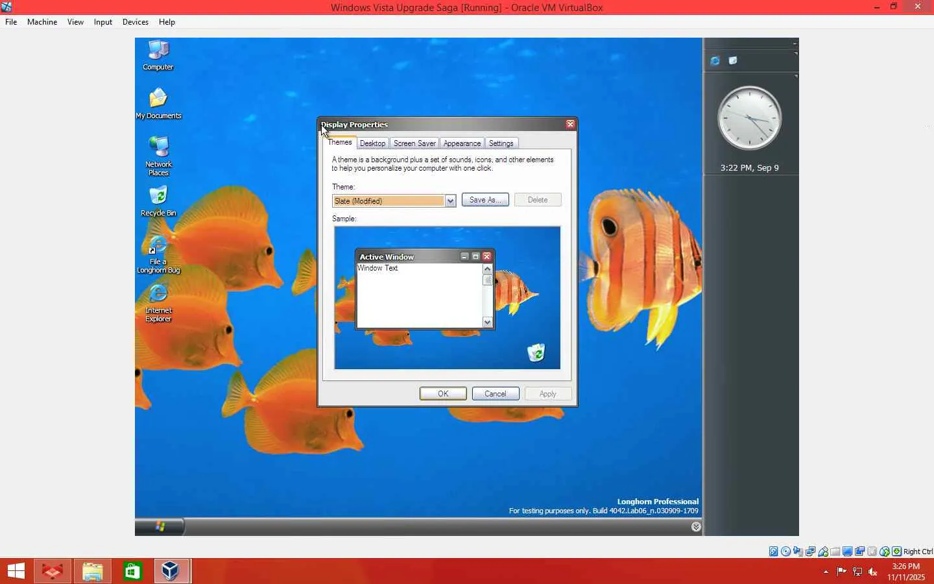The image size is (934, 584).
Task: Click the sidebar date text 3:22 PM, Sep 9
Action: [749, 167]
